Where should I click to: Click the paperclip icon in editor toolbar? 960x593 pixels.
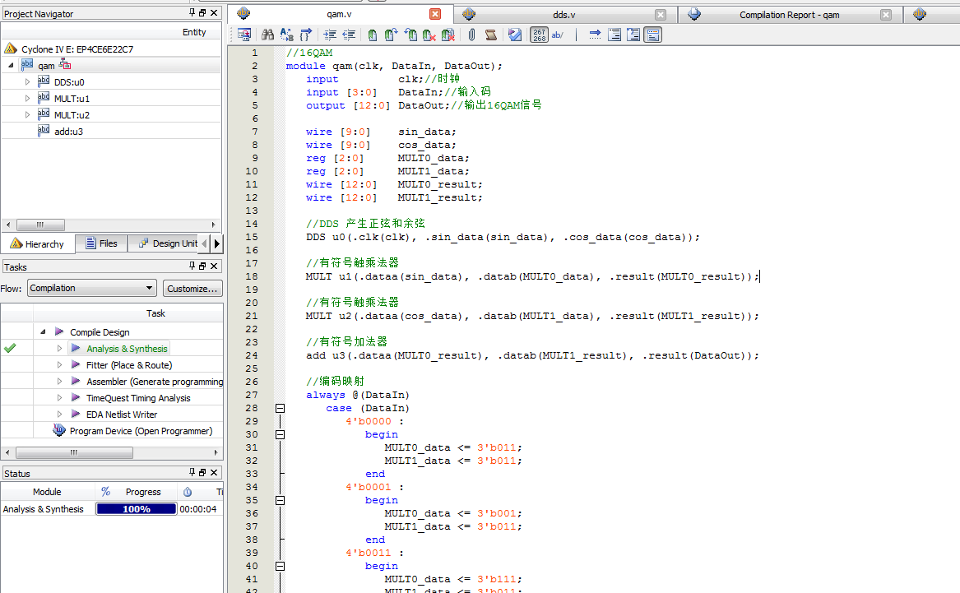471,35
